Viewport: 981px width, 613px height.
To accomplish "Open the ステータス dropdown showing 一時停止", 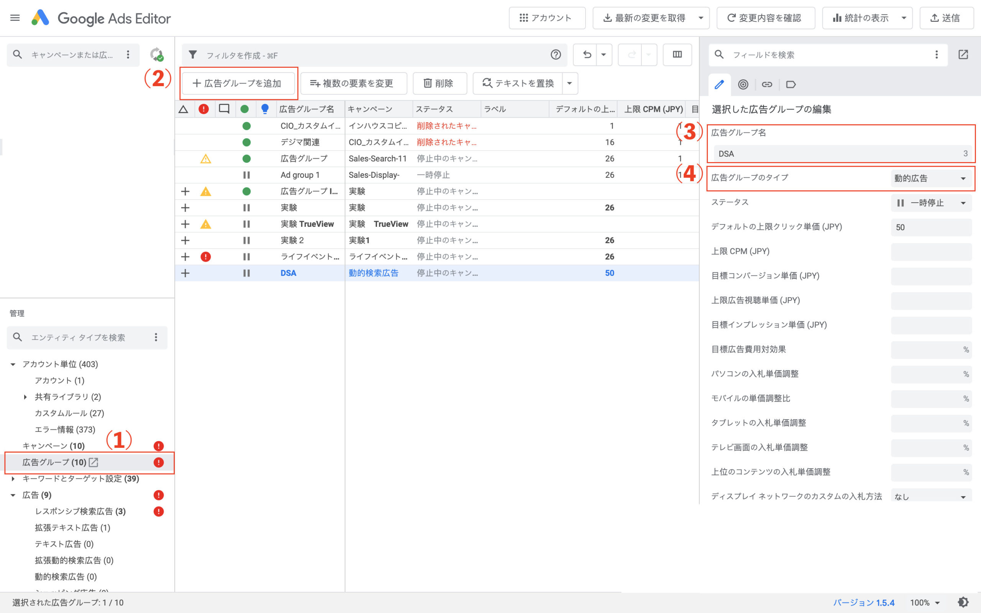I will [931, 203].
